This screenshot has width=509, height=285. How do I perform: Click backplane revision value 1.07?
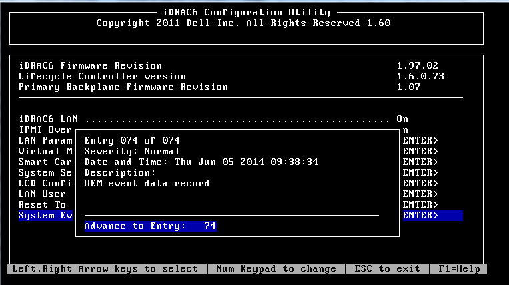click(x=408, y=87)
